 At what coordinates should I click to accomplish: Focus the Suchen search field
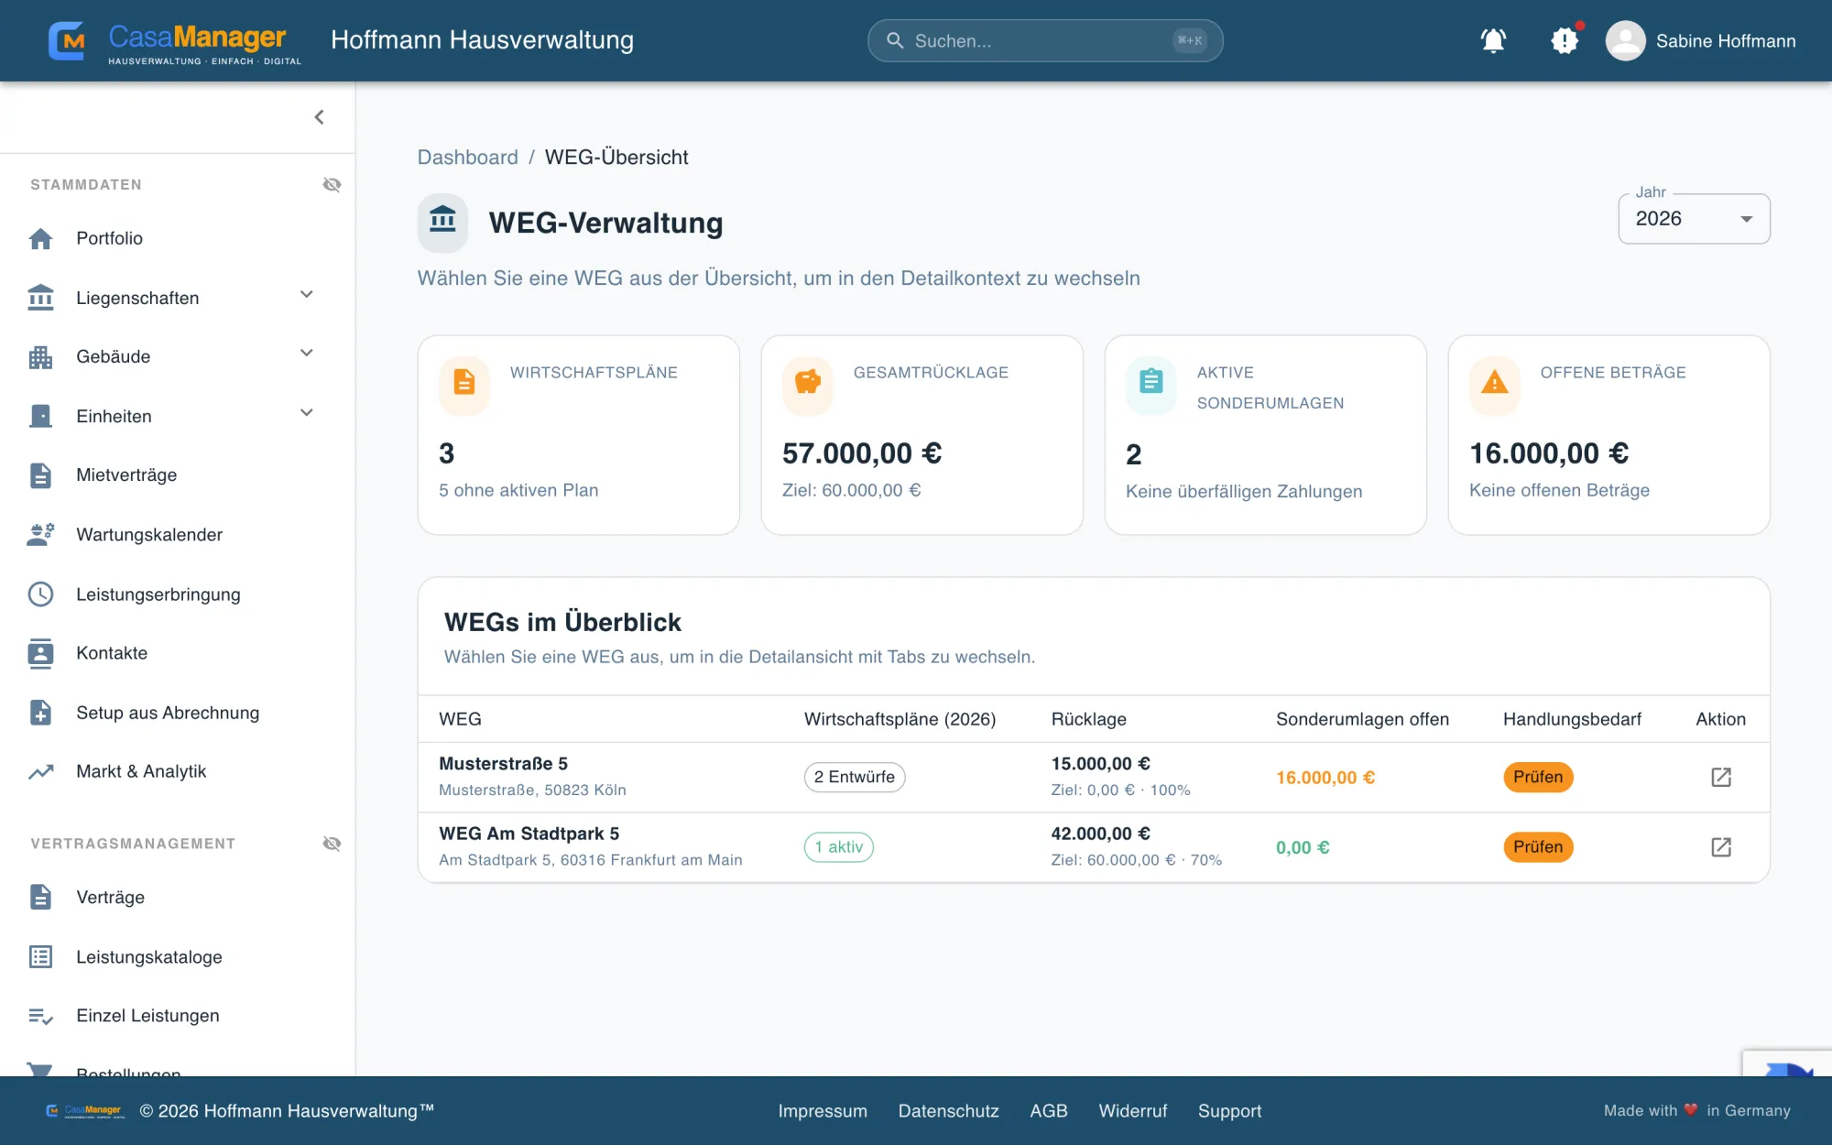tap(1045, 40)
